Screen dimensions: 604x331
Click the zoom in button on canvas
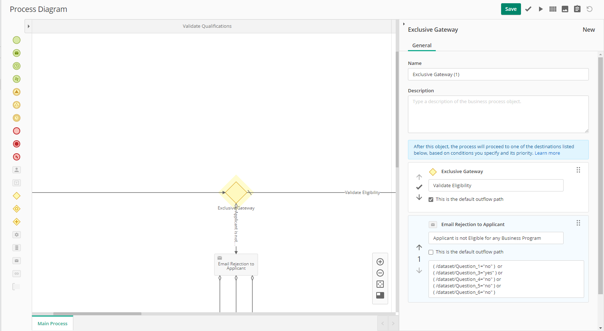380,262
